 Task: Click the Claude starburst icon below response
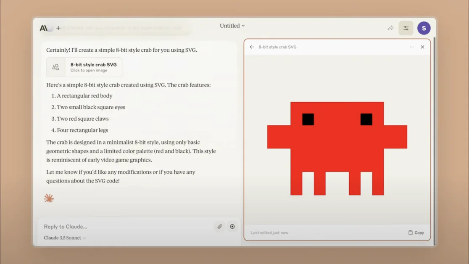coord(49,198)
